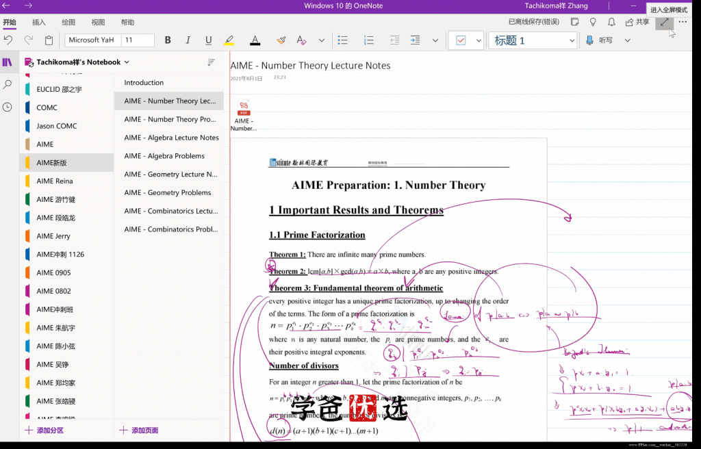Image resolution: width=701 pixels, height=449 pixels.
Task: Click the 共享 share button
Action: [637, 22]
